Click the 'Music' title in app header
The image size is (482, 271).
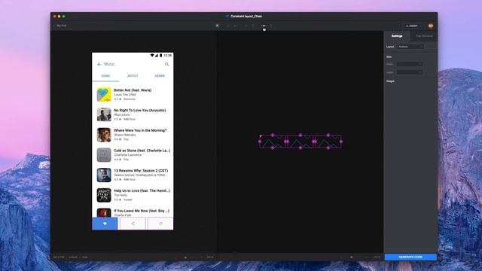[109, 64]
